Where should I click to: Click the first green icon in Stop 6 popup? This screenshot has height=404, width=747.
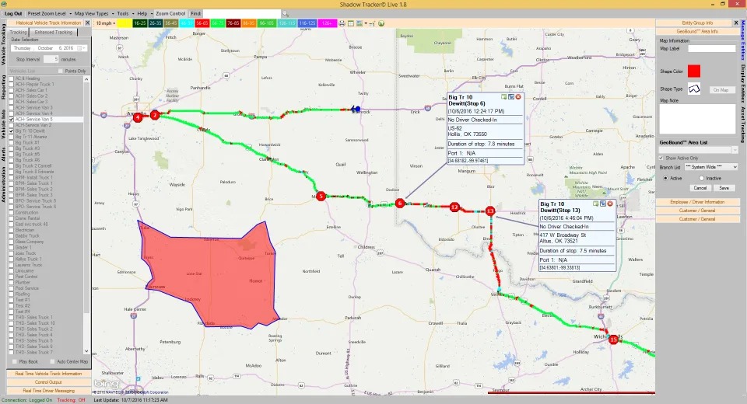coord(504,97)
